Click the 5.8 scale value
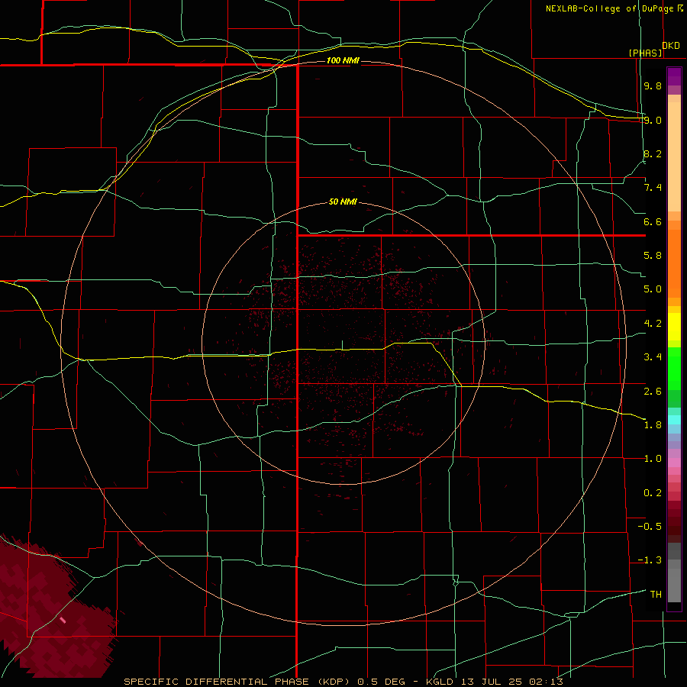Viewport: 687px width, 687px height. click(653, 256)
